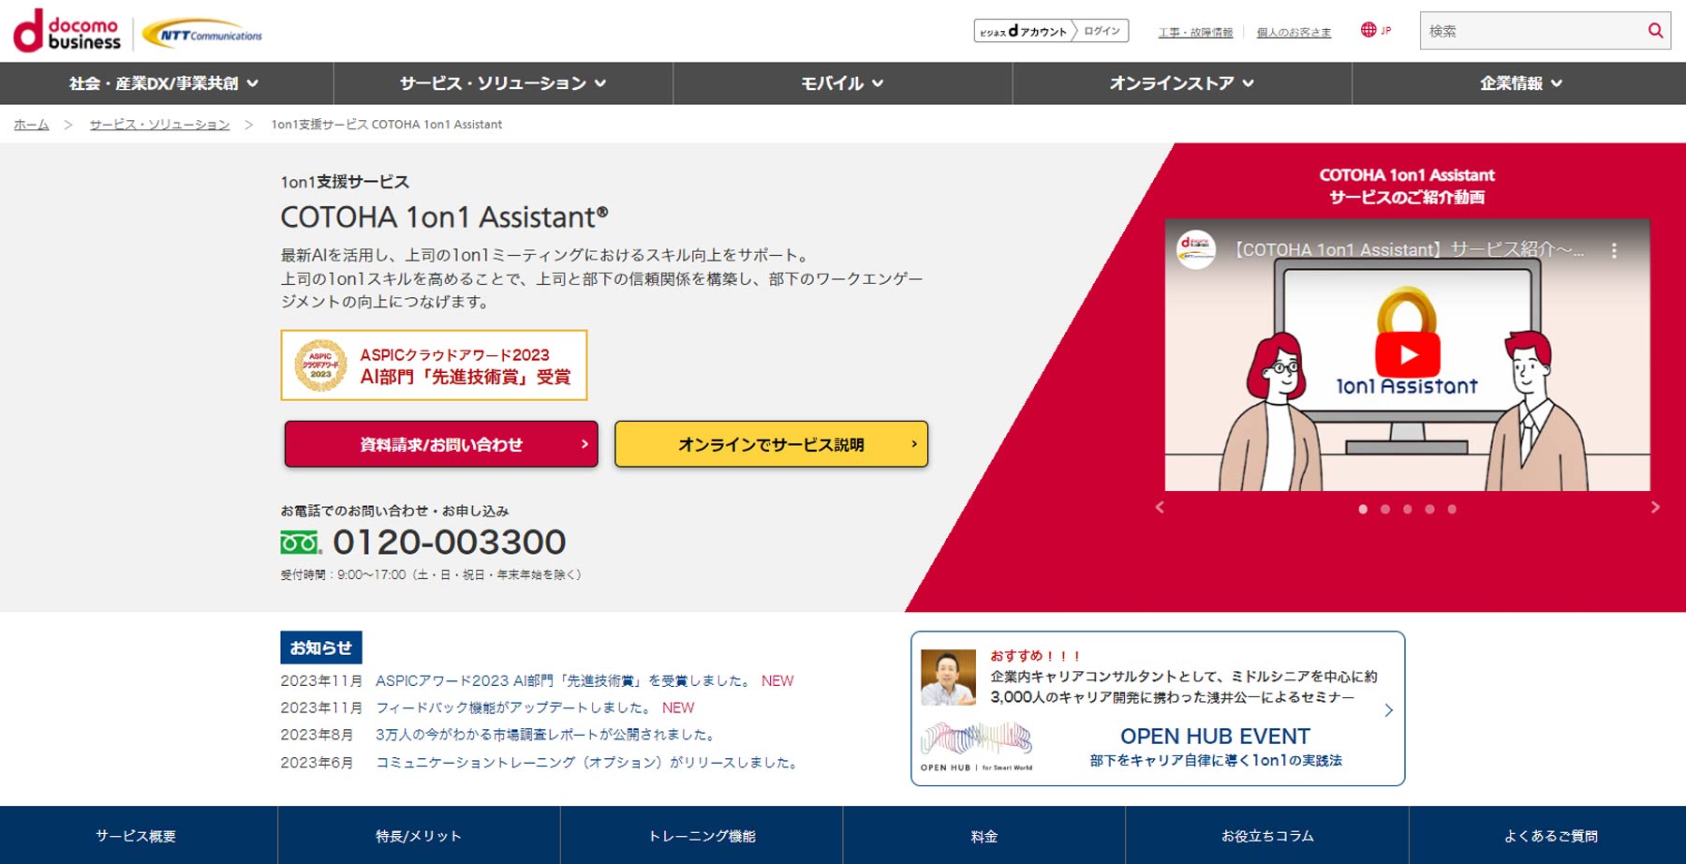
Task: Open フィードバック機能がアップデート news link
Action: (513, 708)
